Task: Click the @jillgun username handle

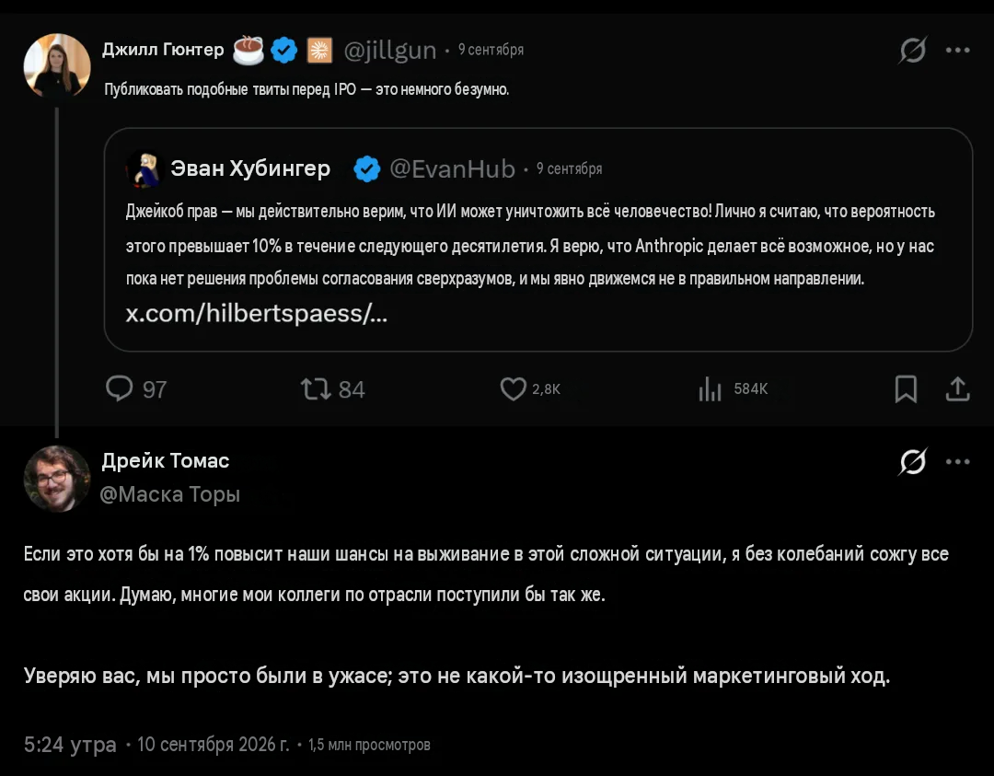Action: 390,50
